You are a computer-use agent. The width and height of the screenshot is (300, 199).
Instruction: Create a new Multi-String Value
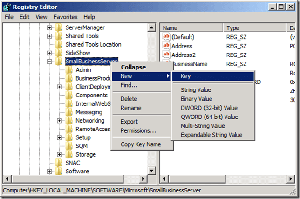click(213, 126)
